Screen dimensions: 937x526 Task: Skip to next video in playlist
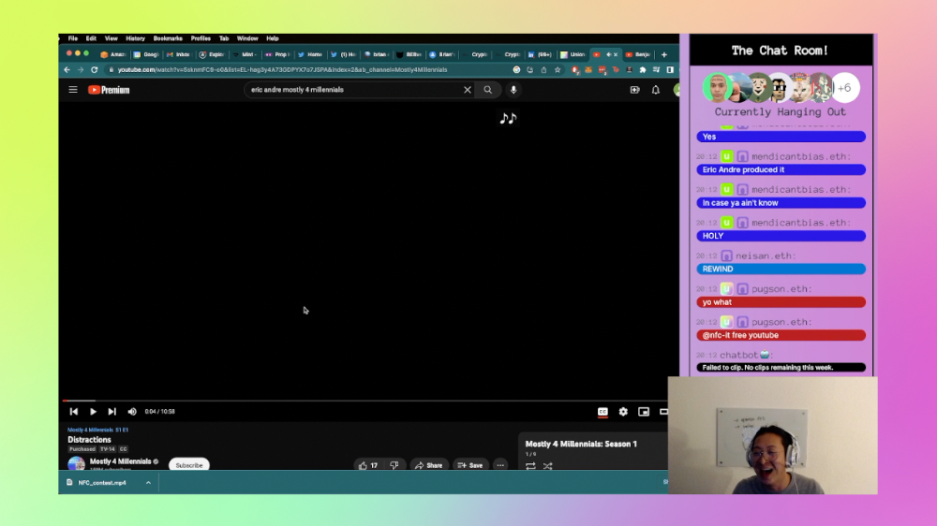click(x=112, y=412)
